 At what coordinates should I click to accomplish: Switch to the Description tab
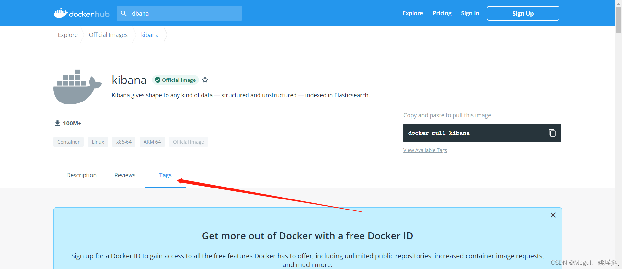tap(81, 175)
